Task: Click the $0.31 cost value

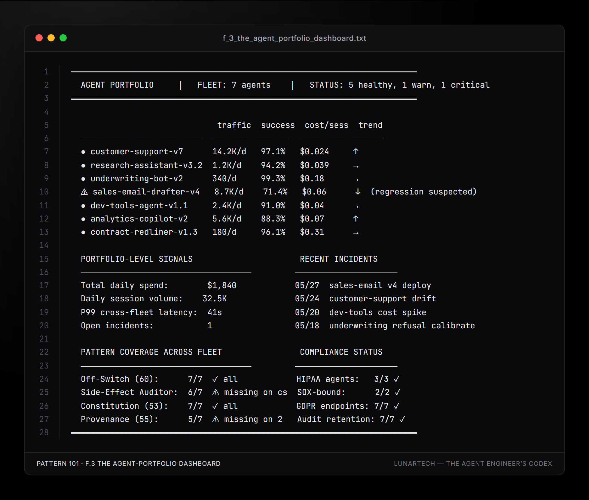Action: point(312,232)
